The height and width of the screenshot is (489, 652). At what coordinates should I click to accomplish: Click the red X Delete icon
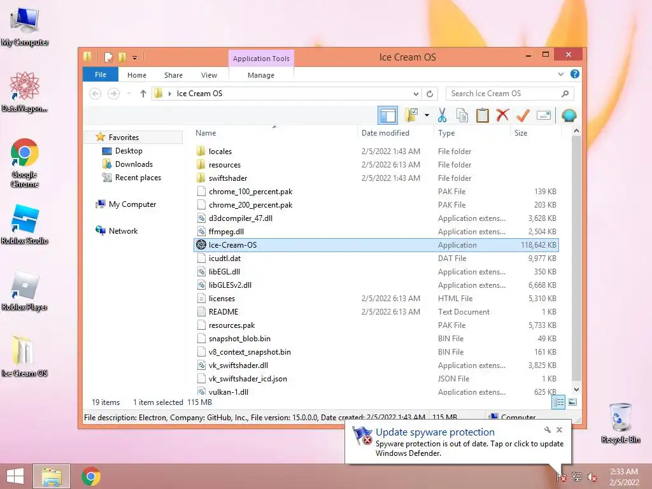(502, 115)
